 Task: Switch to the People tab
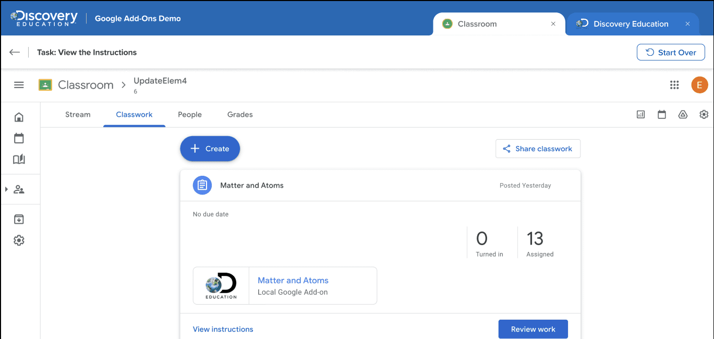[x=189, y=115]
